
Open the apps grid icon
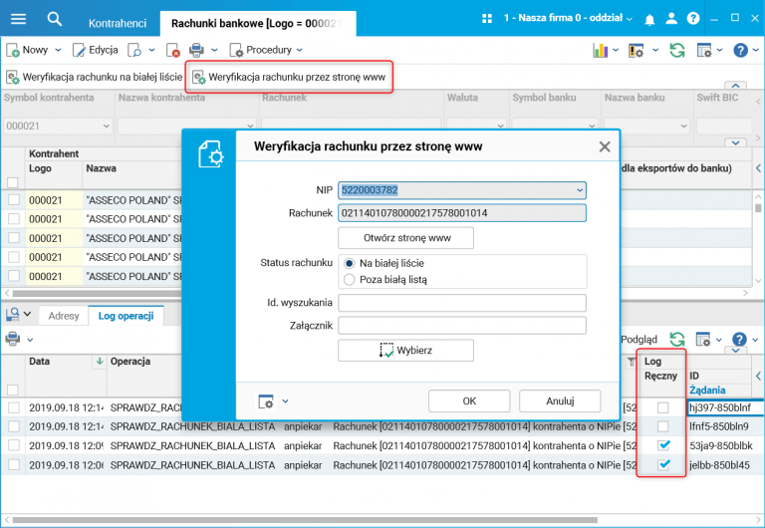tap(487, 19)
